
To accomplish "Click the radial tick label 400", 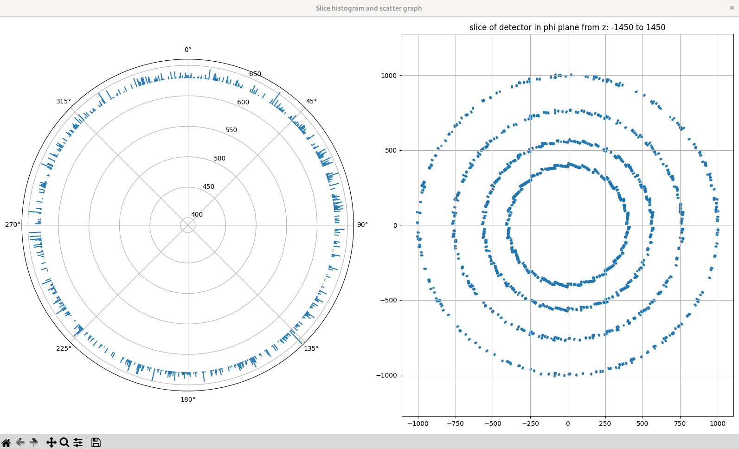I will [x=197, y=214].
